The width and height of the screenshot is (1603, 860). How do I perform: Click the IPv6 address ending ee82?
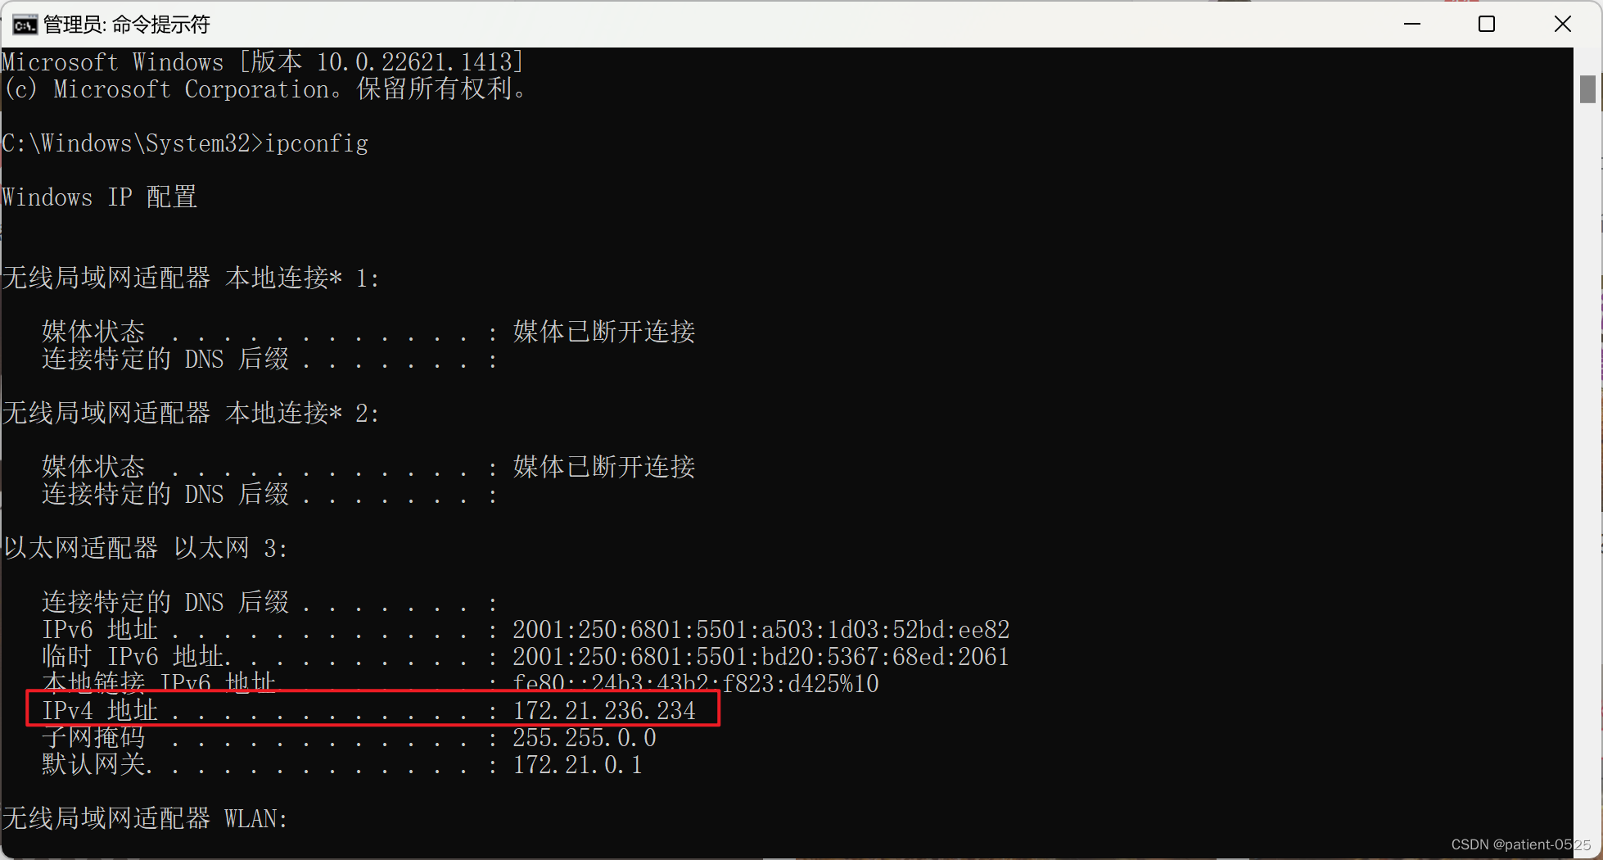coord(761,629)
